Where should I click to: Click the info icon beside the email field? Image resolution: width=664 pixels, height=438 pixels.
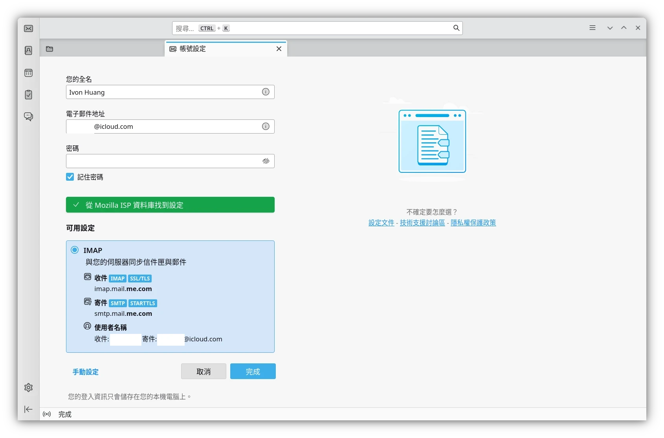click(x=266, y=126)
